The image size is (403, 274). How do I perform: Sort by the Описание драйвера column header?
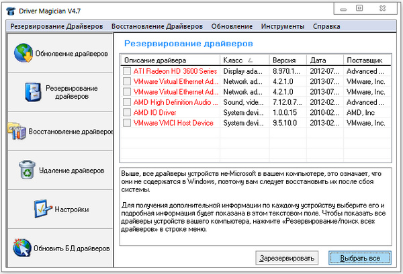(x=170, y=60)
